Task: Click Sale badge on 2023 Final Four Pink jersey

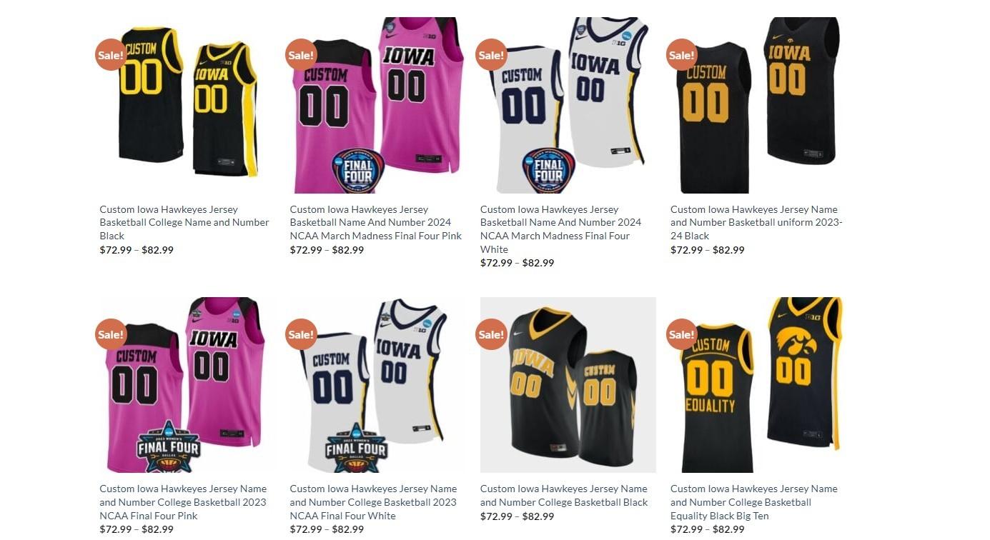Action: tap(111, 334)
